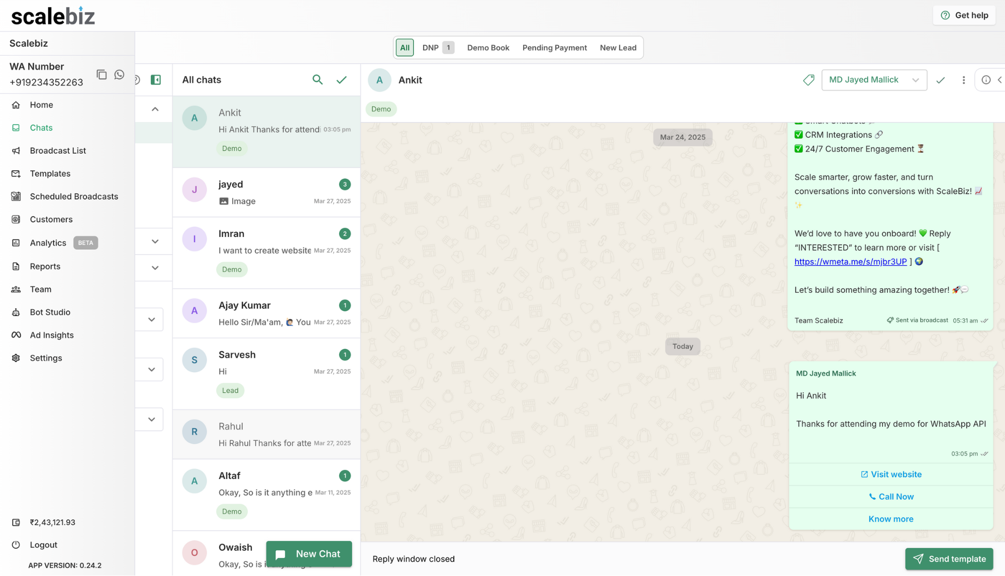
Task: Open the three-dot chat options menu
Action: click(x=963, y=80)
